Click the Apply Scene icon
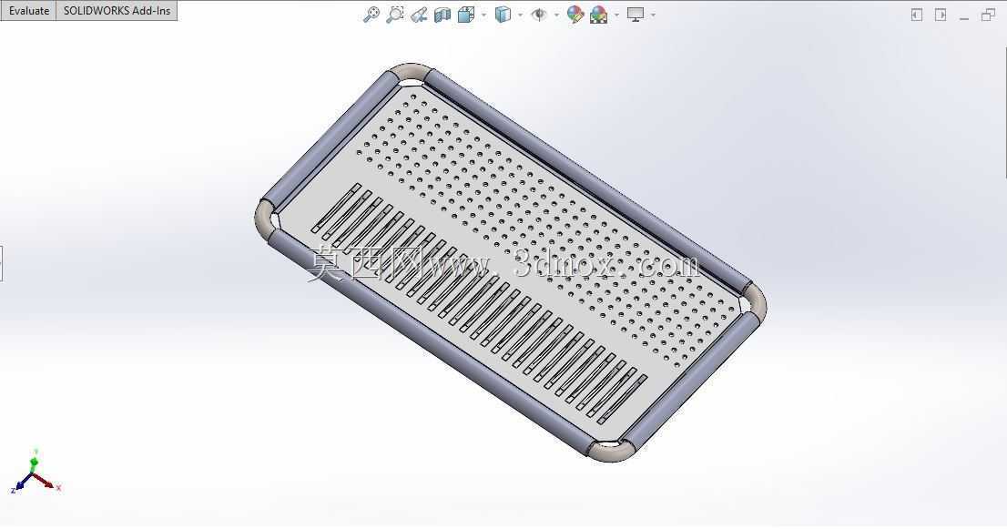 [598, 15]
